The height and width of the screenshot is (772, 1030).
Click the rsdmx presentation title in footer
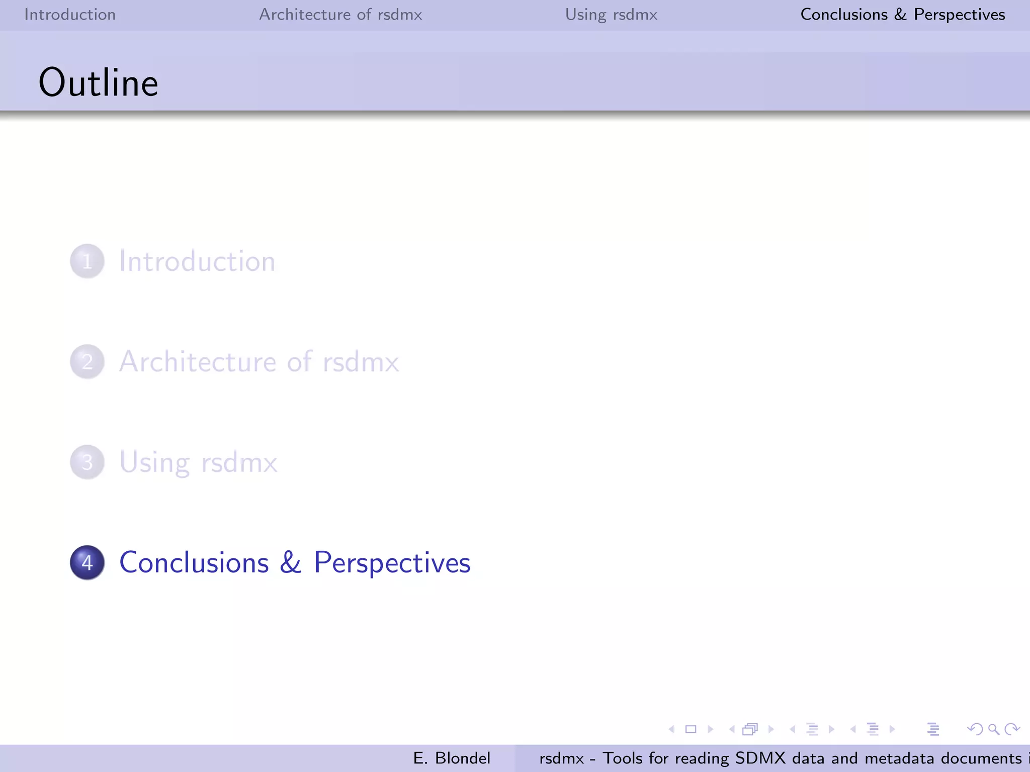784,758
